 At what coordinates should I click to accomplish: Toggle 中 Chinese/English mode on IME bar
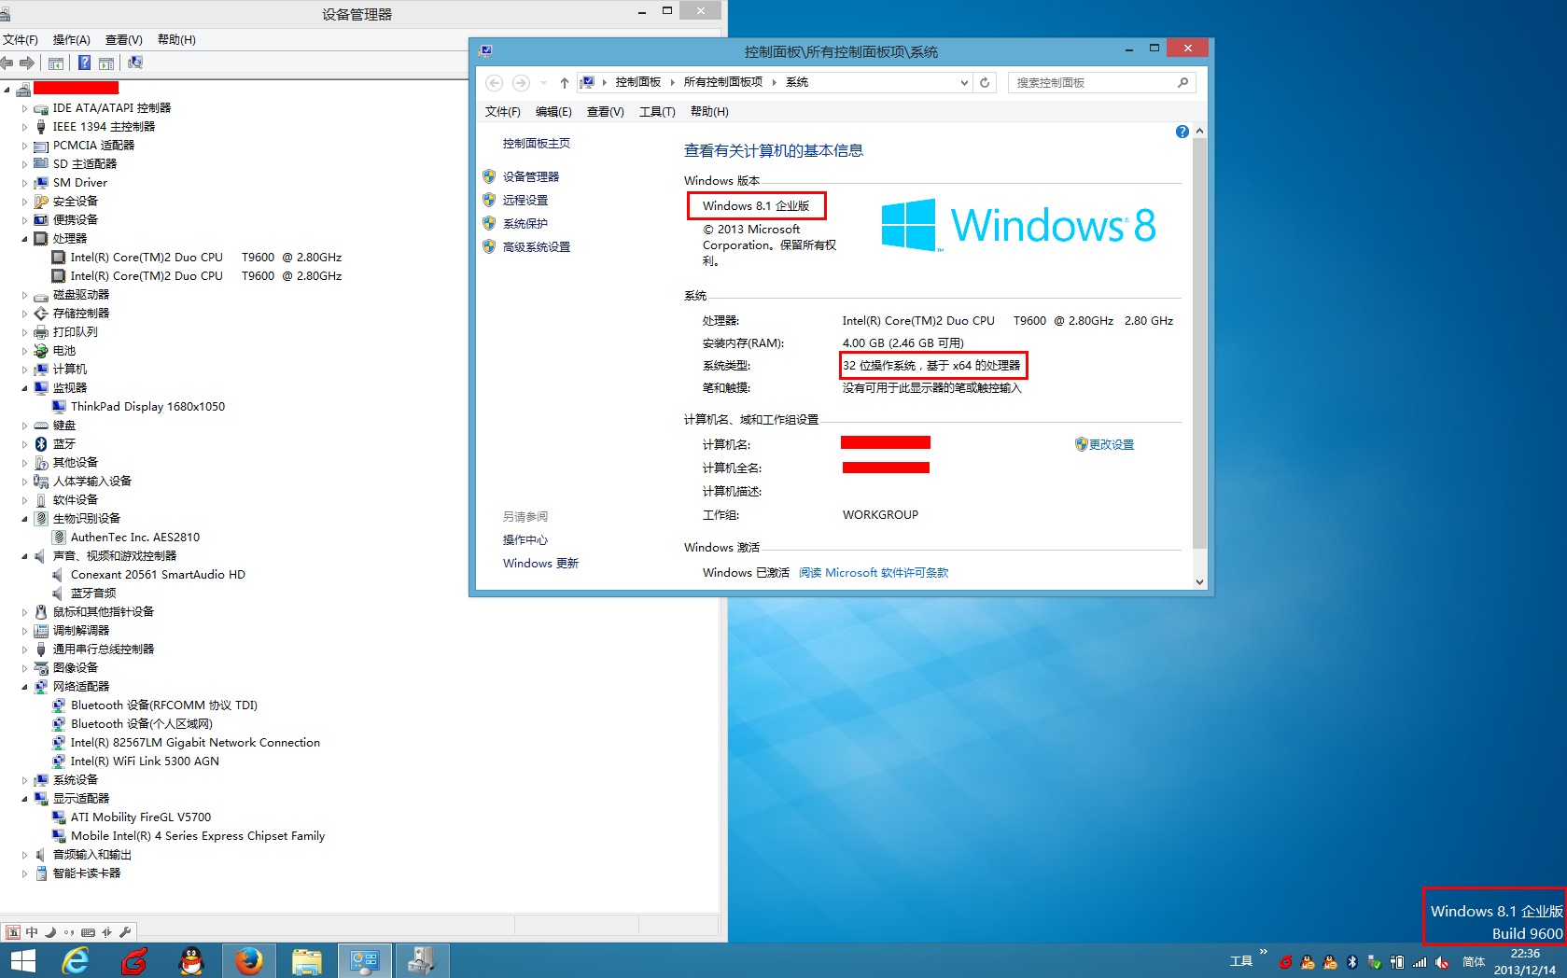pyautogui.click(x=32, y=932)
